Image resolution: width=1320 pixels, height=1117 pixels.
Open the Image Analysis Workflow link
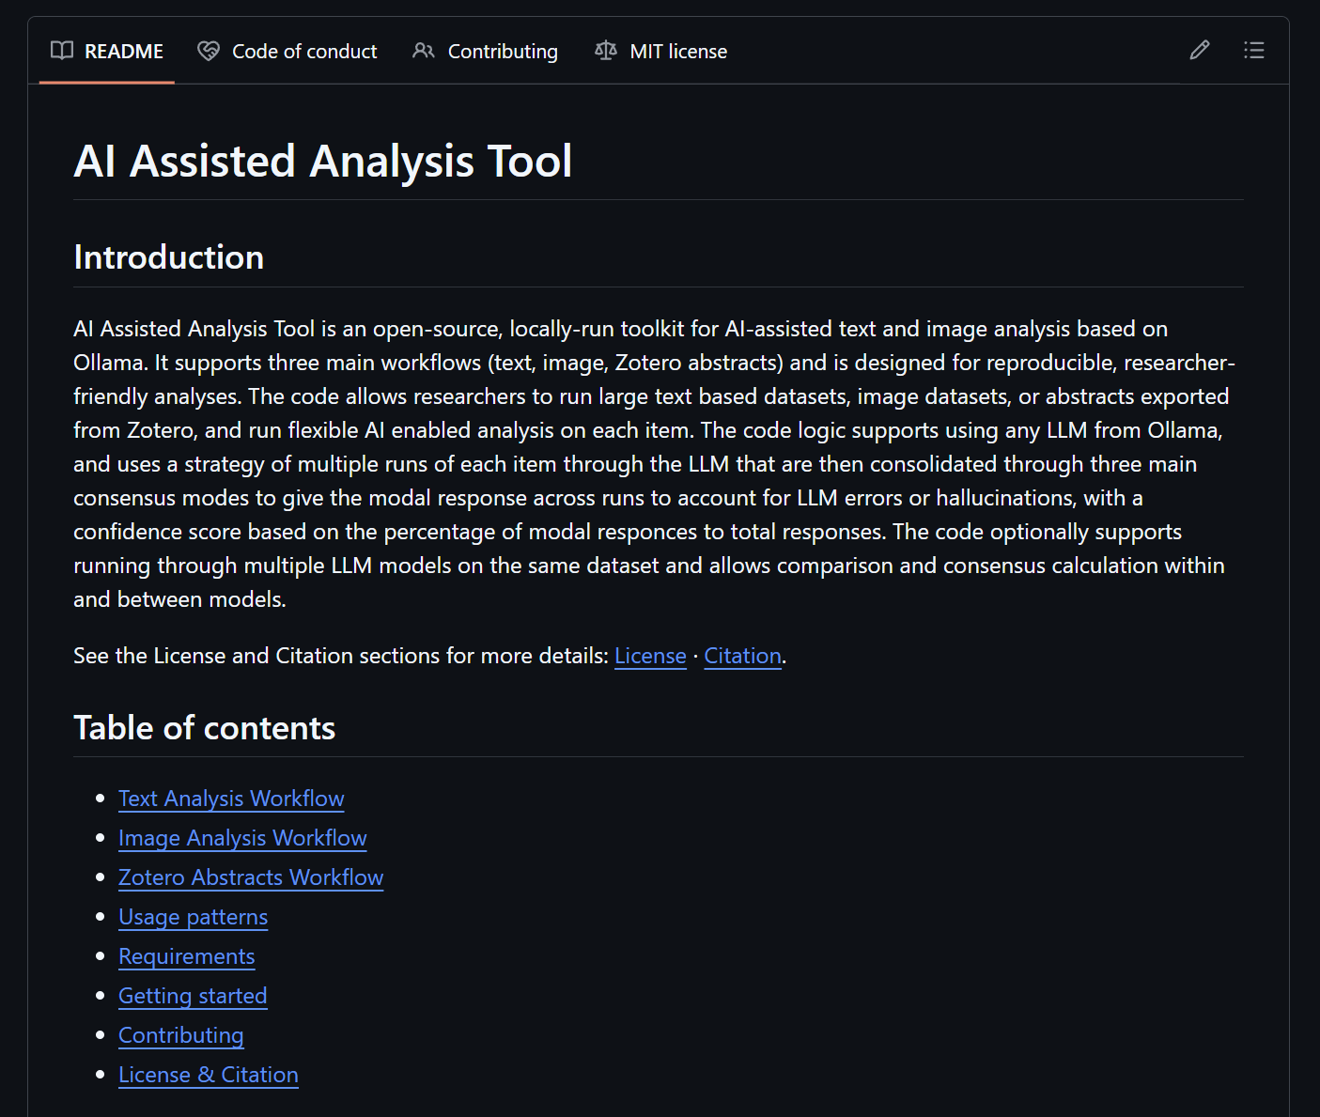pyautogui.click(x=242, y=837)
